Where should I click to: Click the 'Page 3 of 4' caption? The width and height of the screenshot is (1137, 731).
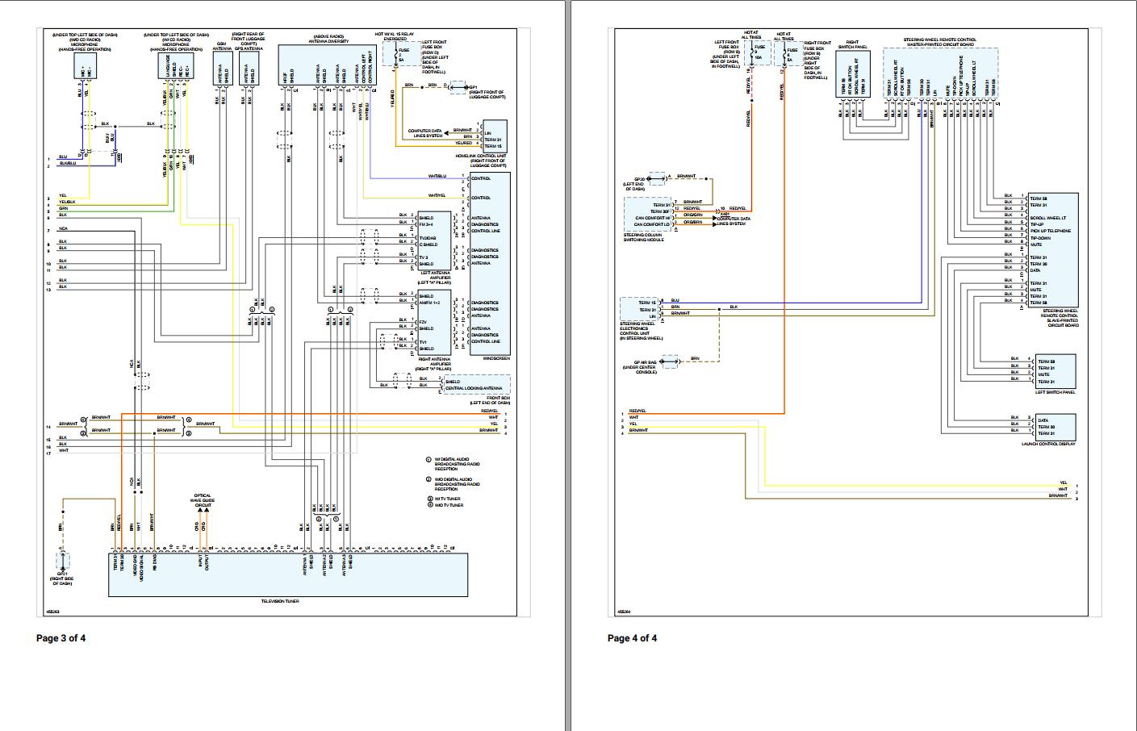[x=61, y=638]
